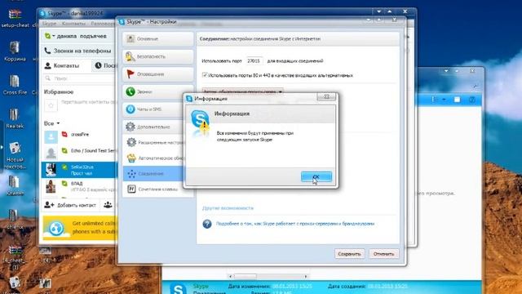Select the ВЛАД contact
522x294 pixels.
click(x=79, y=186)
